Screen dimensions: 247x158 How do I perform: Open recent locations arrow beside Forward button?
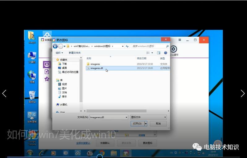point(65,46)
